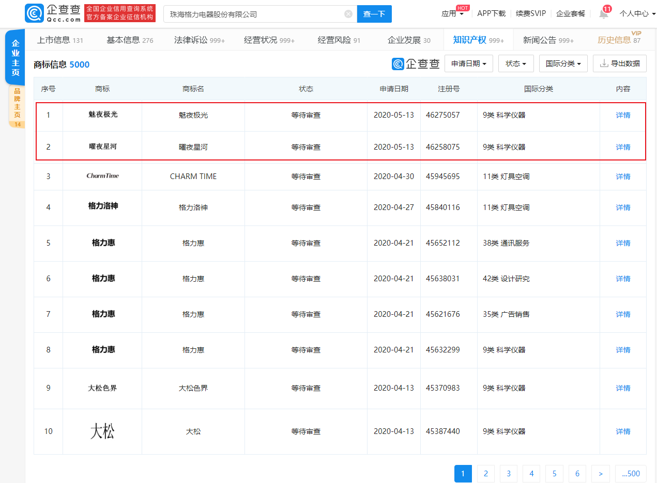Click the 11类 灯具空调 cell for 格力洛神
This screenshot has width=657, height=483.
506,207
